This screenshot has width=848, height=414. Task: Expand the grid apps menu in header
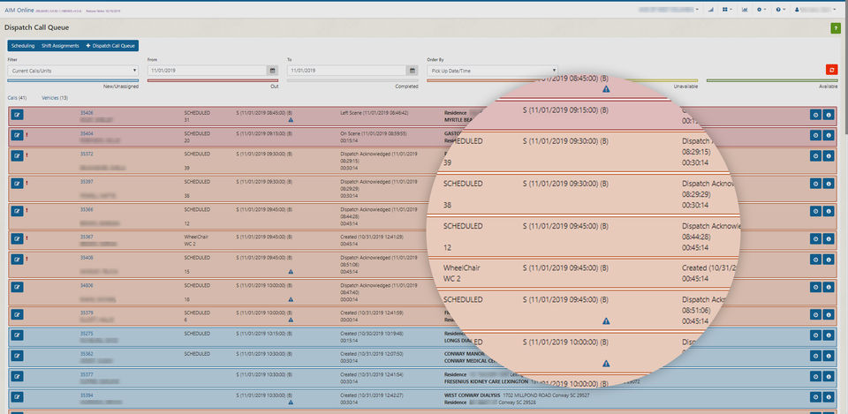click(x=727, y=10)
